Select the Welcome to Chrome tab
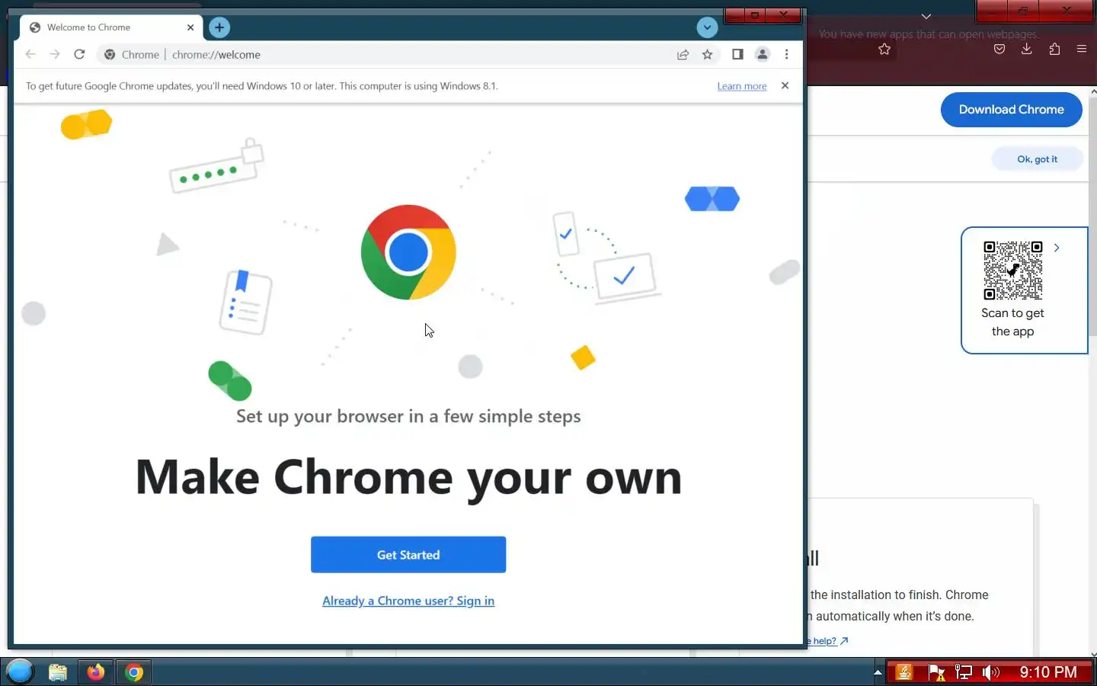1097x686 pixels. coord(111,27)
